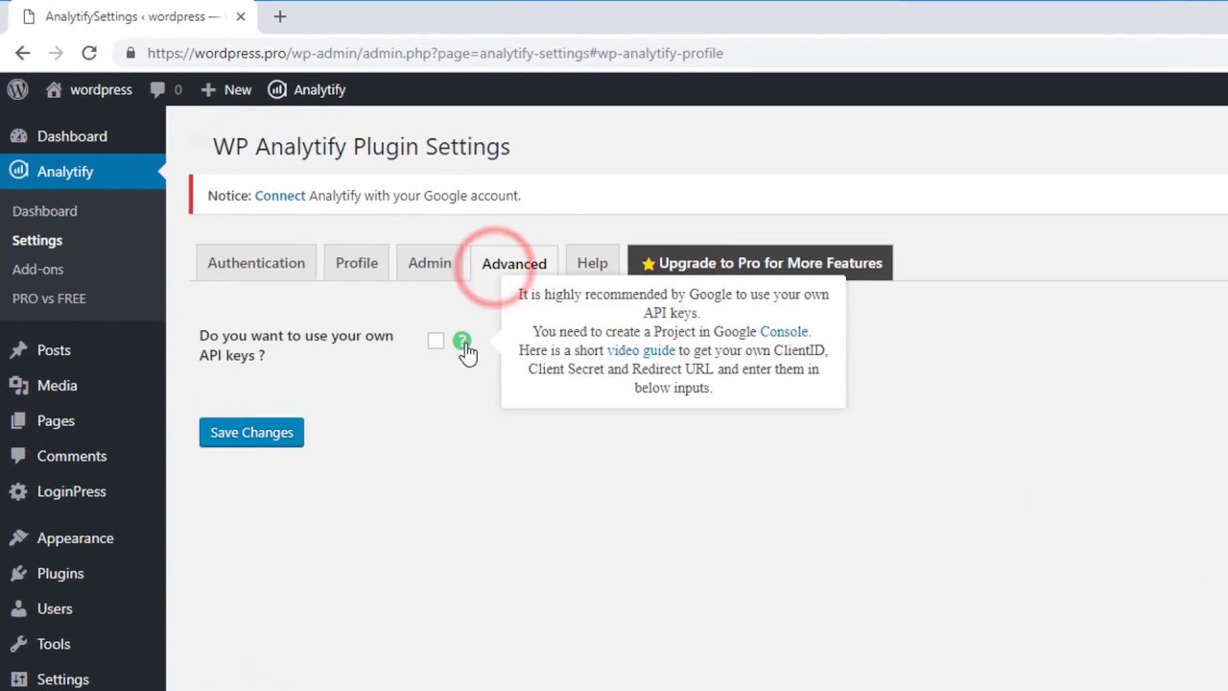The image size is (1228, 691).
Task: Click Upgrade to Pro for More Features
Action: click(x=760, y=263)
